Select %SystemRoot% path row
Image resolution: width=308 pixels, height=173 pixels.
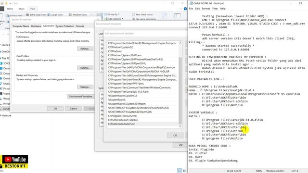(x=143, y=99)
